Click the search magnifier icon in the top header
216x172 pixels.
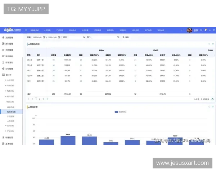coord(201,30)
